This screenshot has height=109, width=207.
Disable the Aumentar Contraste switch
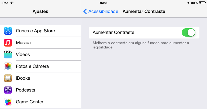[188, 32]
